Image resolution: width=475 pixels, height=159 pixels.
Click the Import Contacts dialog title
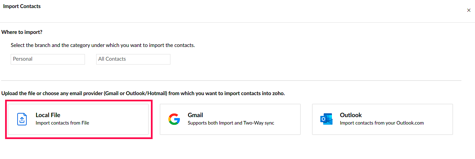22,6
